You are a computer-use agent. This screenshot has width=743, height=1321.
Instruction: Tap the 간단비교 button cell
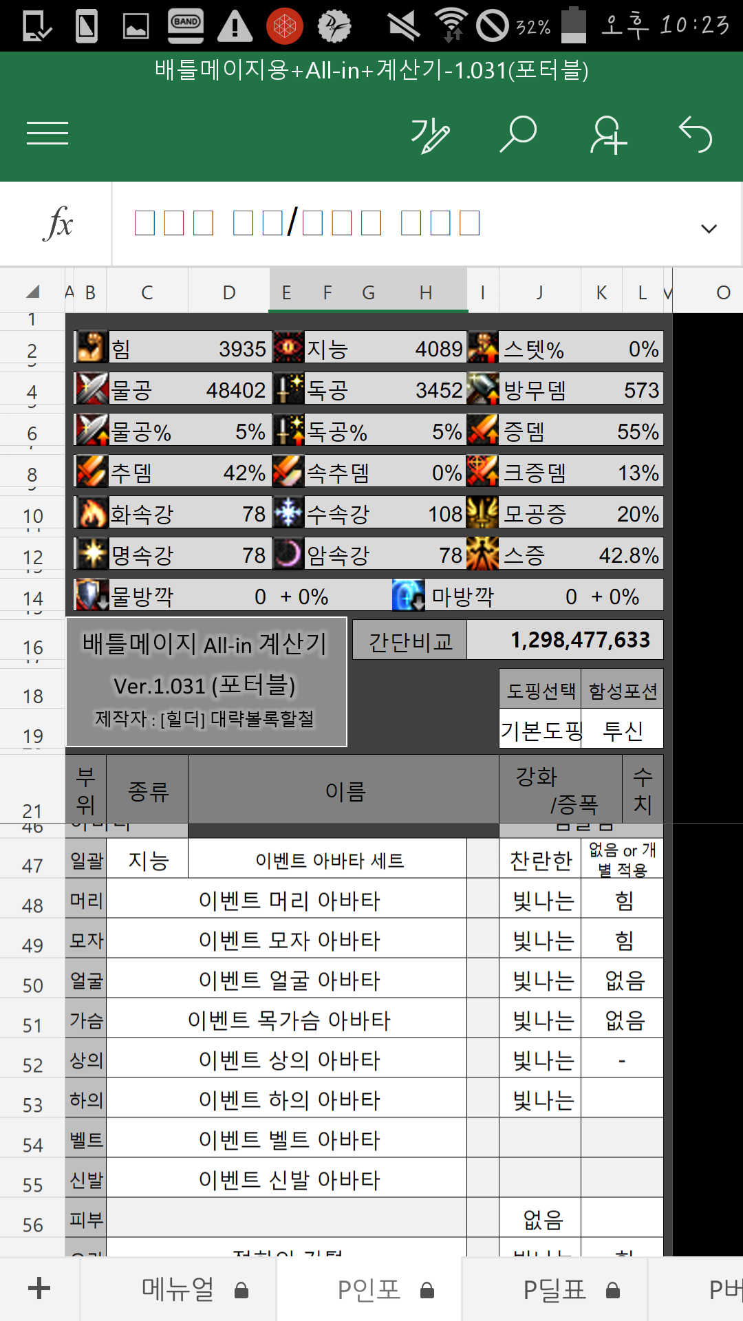tap(410, 641)
